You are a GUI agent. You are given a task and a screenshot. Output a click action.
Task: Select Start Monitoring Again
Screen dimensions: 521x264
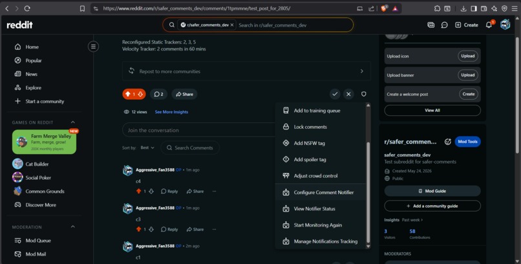point(321,225)
